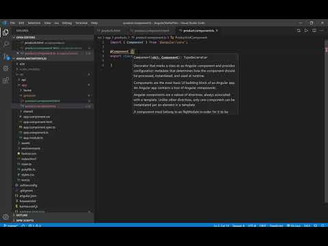The width and height of the screenshot is (328, 246).
Task: Expand the shared folder
Action: 53,111
